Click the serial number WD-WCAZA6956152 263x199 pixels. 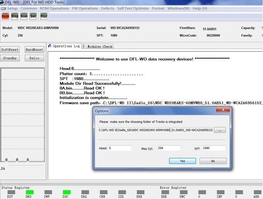point(125,28)
